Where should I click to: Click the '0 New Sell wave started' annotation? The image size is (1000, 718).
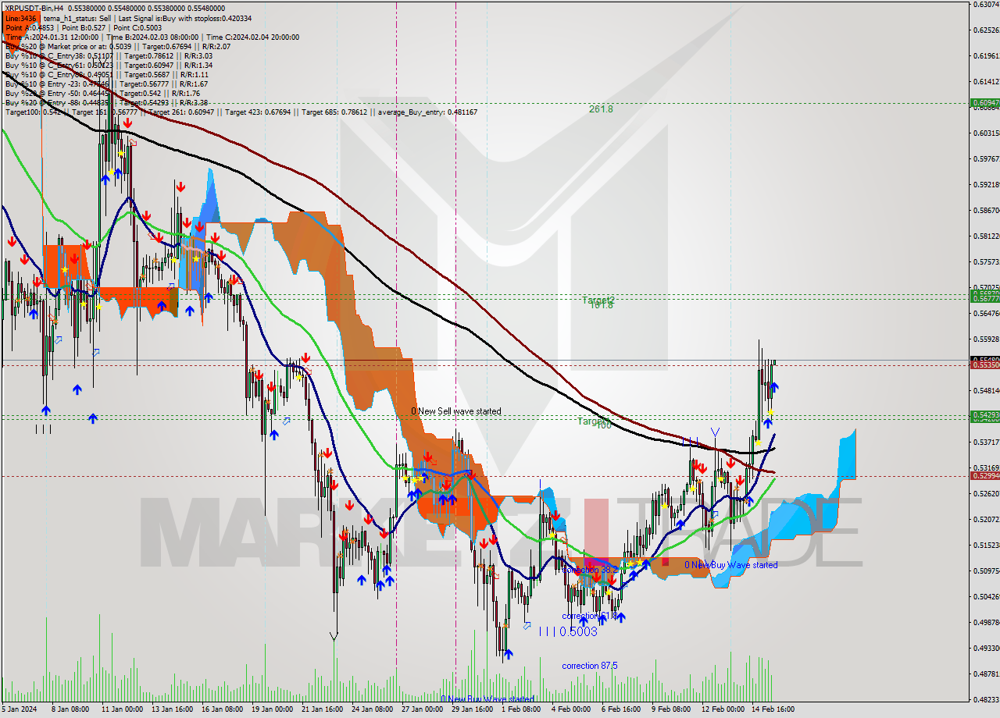coord(456,411)
